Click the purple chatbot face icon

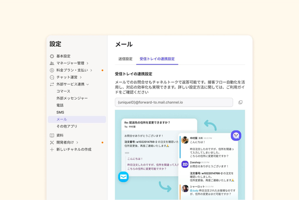[x=236, y=135]
